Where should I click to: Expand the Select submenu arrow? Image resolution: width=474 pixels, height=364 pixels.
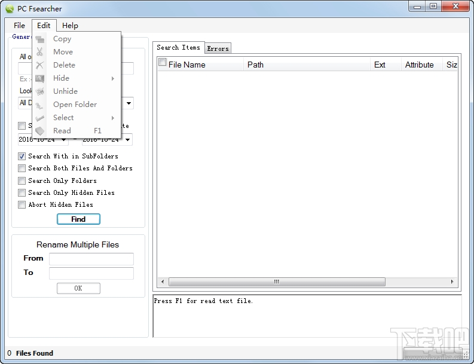pos(113,118)
